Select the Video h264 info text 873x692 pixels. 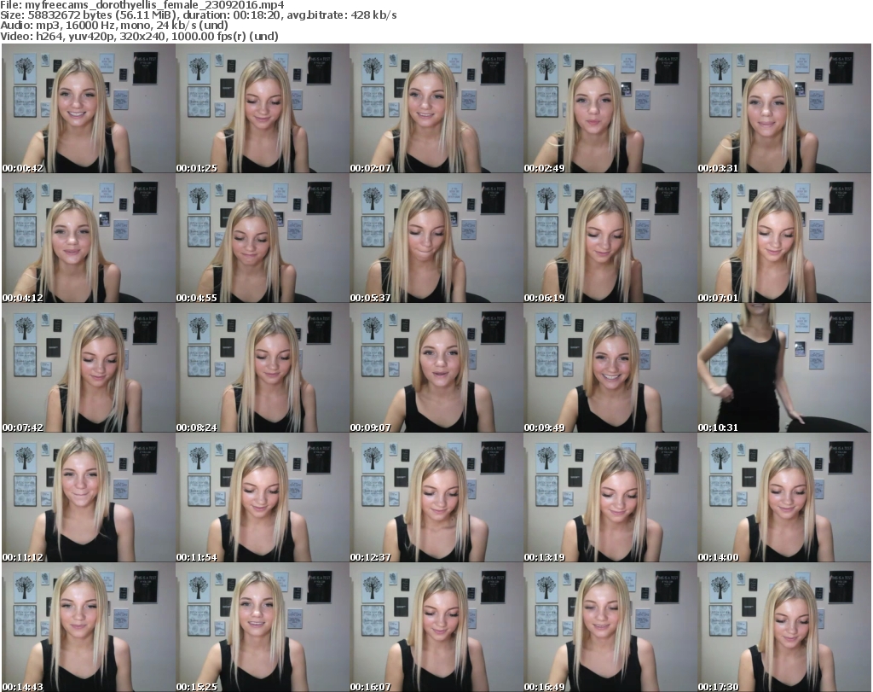tap(140, 37)
